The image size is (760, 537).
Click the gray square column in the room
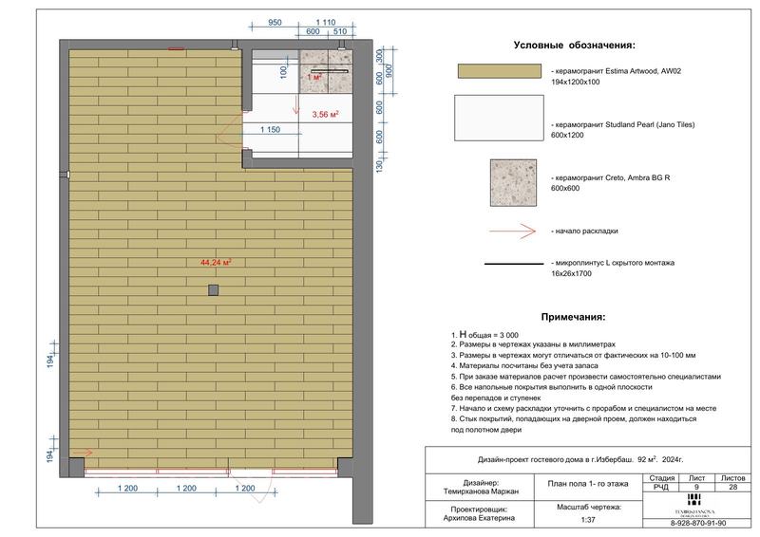pyautogui.click(x=213, y=290)
